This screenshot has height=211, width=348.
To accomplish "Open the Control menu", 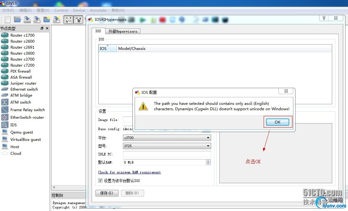I will click(61, 10).
